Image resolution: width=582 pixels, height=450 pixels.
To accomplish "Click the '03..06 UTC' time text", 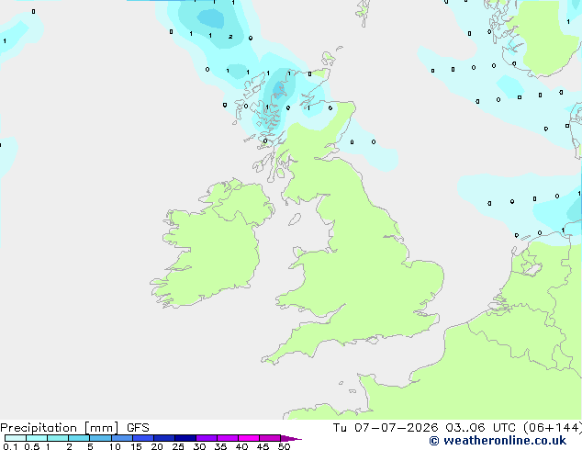I will pyautogui.click(x=480, y=428).
